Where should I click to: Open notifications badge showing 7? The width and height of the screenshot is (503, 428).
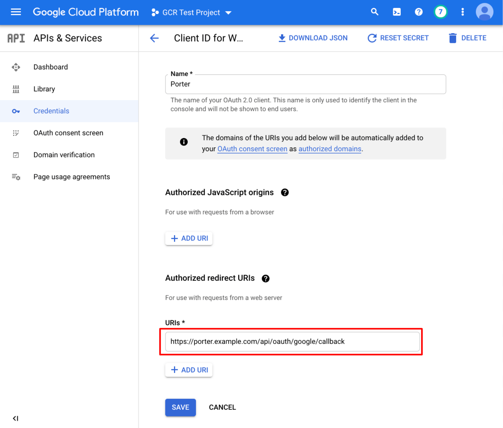coord(440,12)
